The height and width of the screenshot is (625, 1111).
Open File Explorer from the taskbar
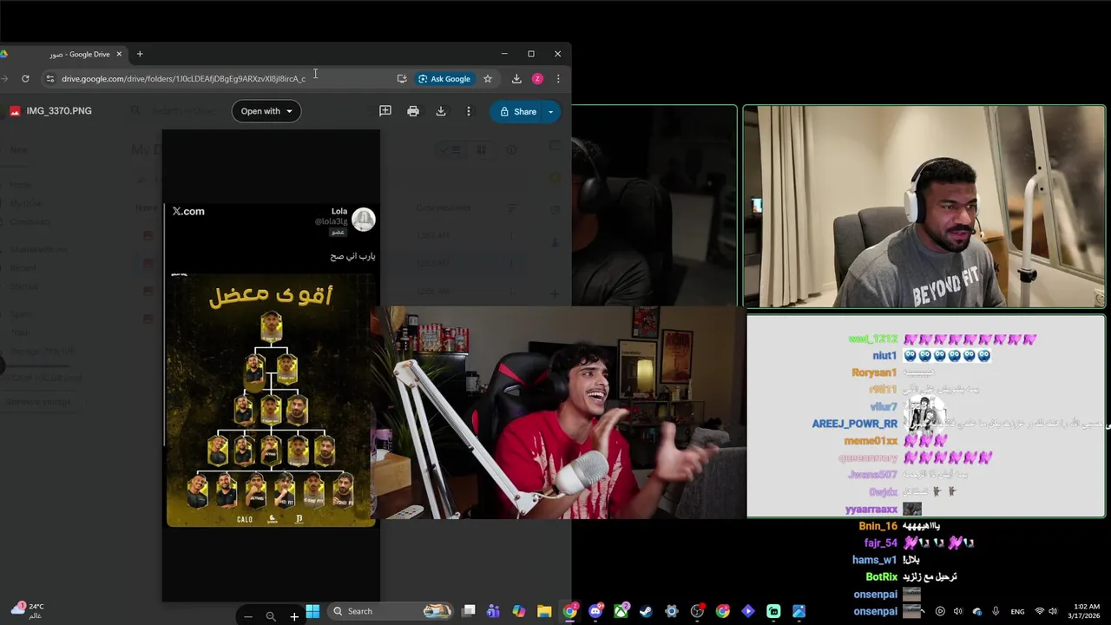point(544,611)
